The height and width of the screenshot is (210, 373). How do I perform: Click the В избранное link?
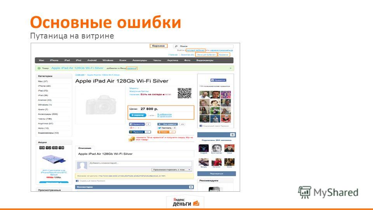(164, 114)
